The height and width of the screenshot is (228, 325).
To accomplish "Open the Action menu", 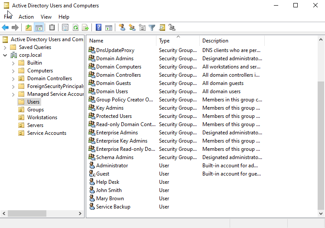I will (x=26, y=17).
